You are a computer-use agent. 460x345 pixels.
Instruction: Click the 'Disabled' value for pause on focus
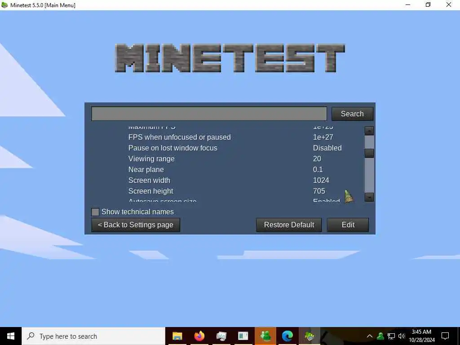pos(327,148)
